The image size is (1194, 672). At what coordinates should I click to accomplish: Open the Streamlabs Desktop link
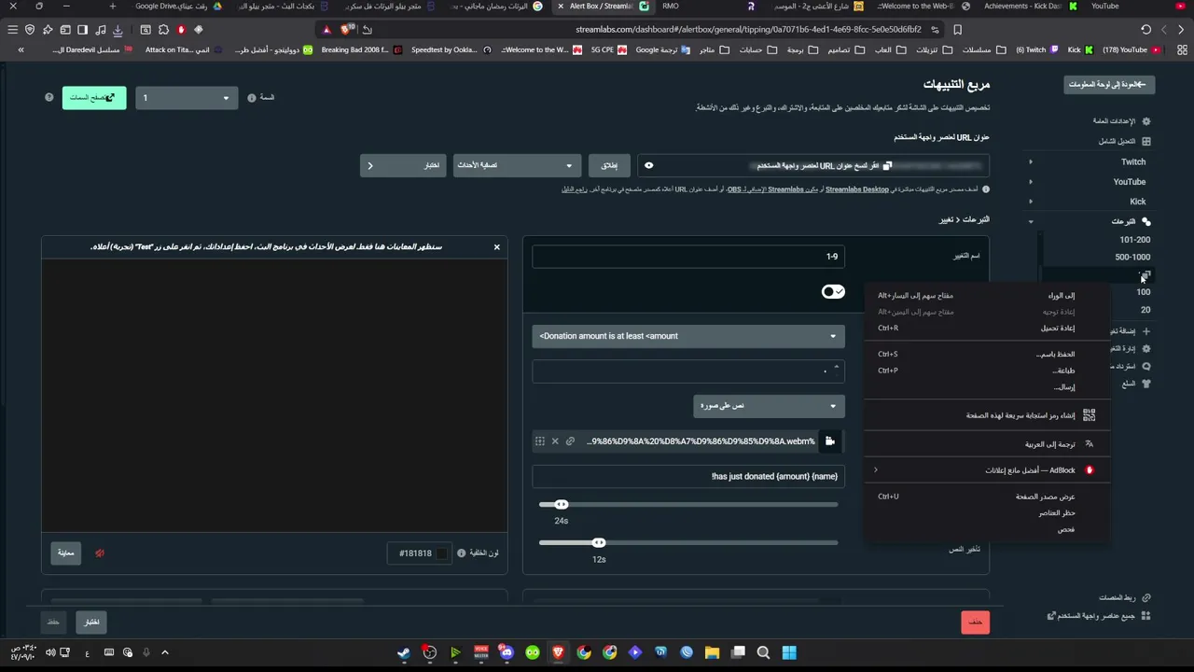[x=857, y=189]
